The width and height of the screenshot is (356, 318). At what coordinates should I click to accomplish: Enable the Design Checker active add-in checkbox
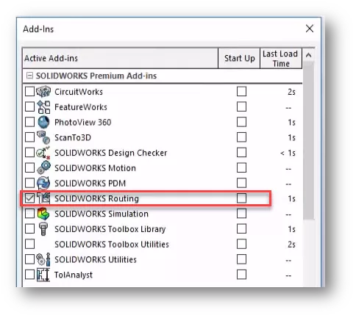tap(29, 153)
